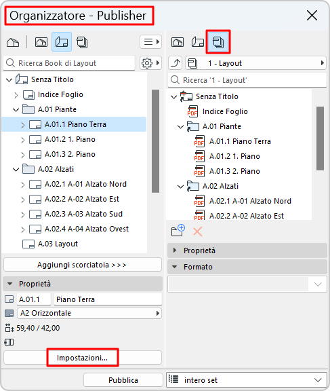Select Publisher Sets icon in right panel toolbar
This screenshot has height=391, width=330.
click(218, 42)
